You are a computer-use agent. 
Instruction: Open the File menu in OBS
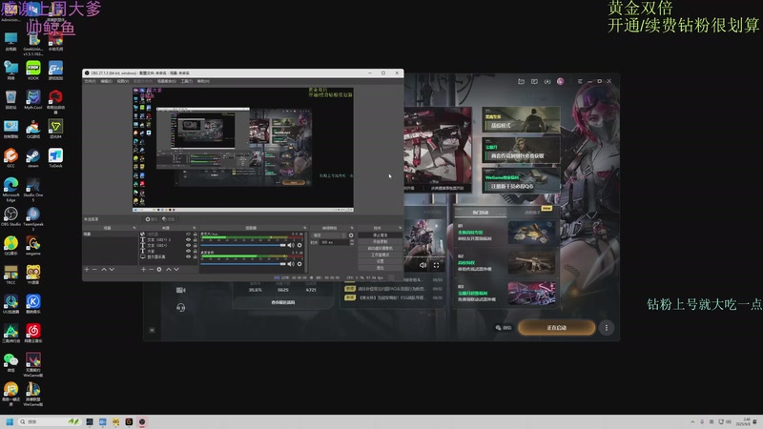tap(90, 81)
